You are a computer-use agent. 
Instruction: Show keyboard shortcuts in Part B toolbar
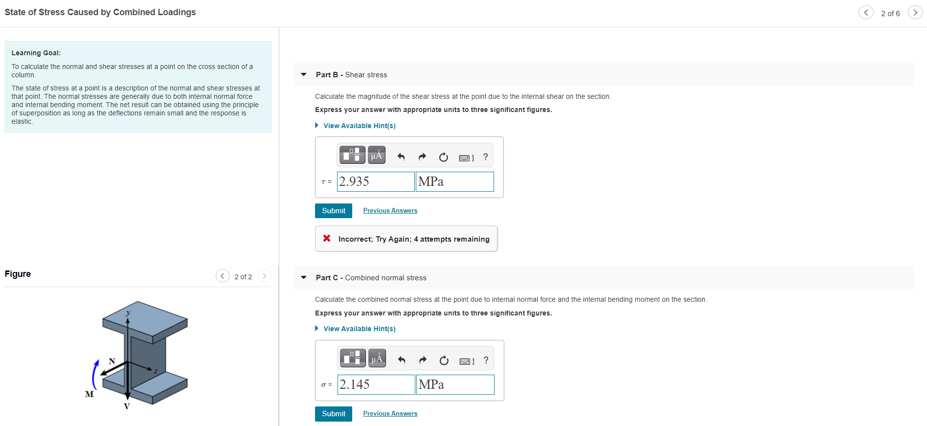click(x=466, y=157)
